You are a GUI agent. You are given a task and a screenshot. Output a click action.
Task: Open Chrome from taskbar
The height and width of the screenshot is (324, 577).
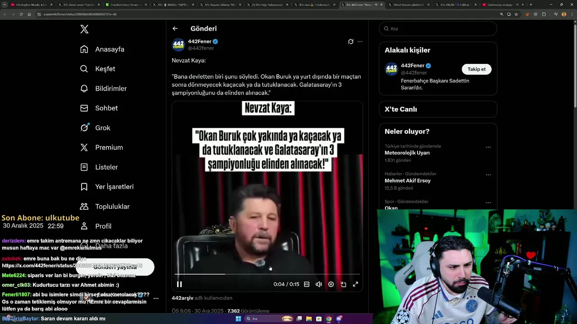(x=329, y=319)
